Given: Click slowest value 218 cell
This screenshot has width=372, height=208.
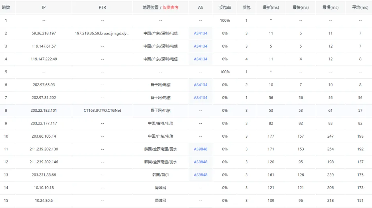Looking at the screenshot, I should click(330, 200).
